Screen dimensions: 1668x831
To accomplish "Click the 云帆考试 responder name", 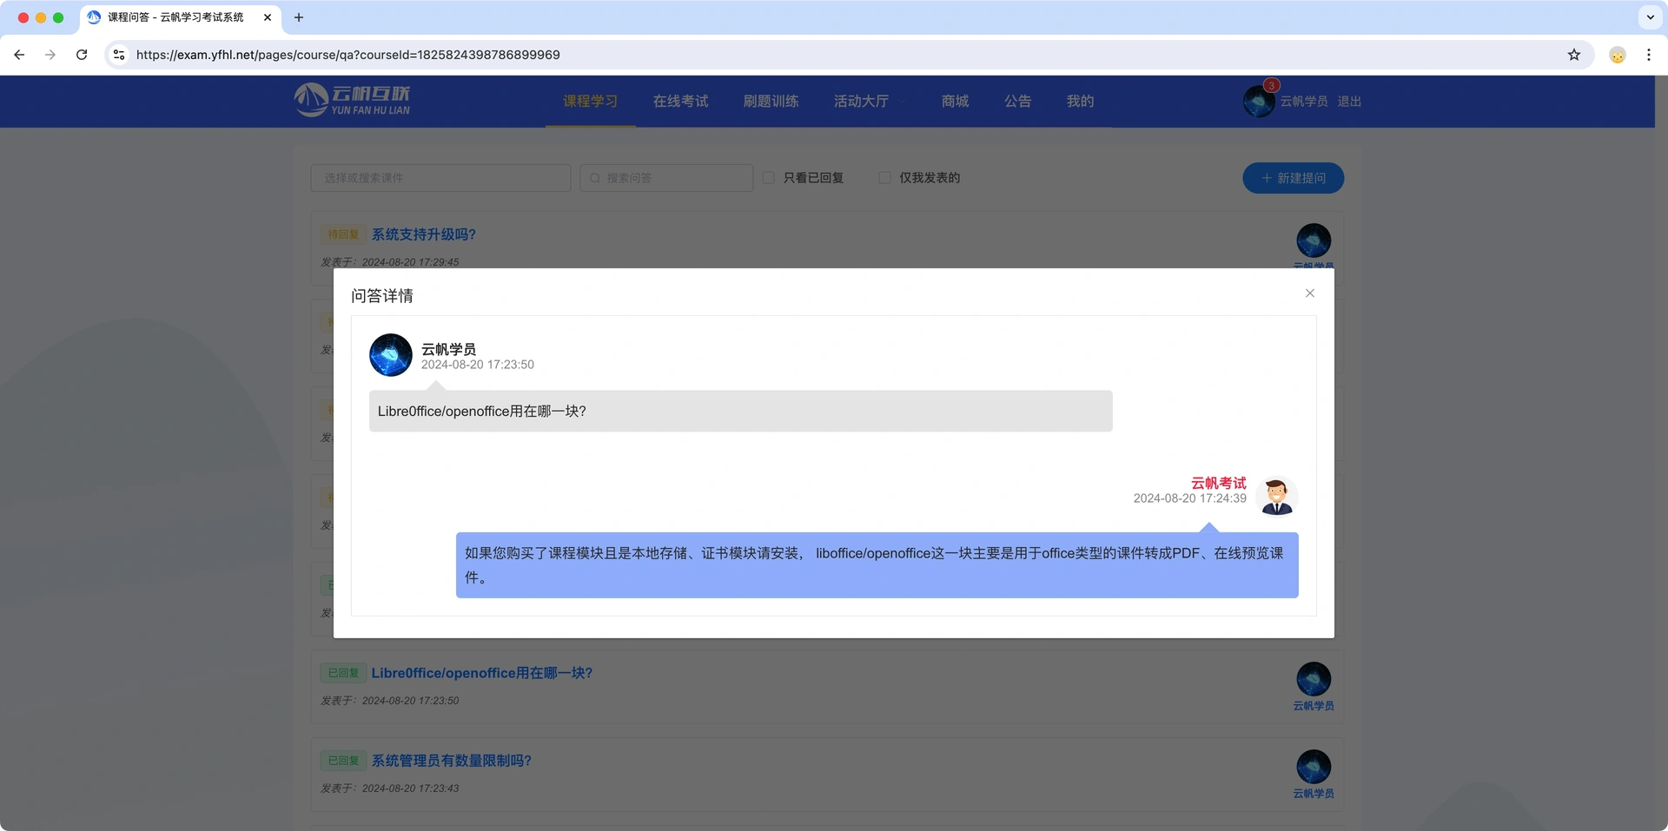I will pyautogui.click(x=1219, y=483).
